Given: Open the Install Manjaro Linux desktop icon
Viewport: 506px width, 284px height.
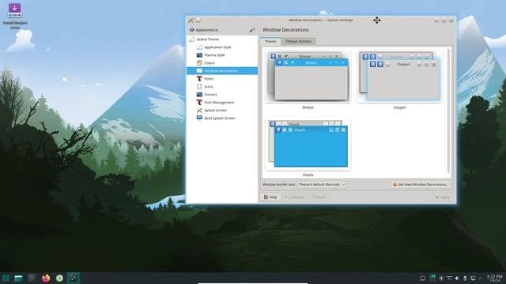Looking at the screenshot, I should coord(15,16).
